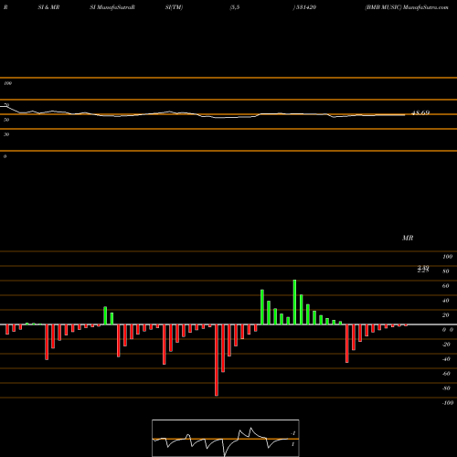Click the MR label above the histogram
Viewport: 457px width, 457px height.
coord(408,238)
